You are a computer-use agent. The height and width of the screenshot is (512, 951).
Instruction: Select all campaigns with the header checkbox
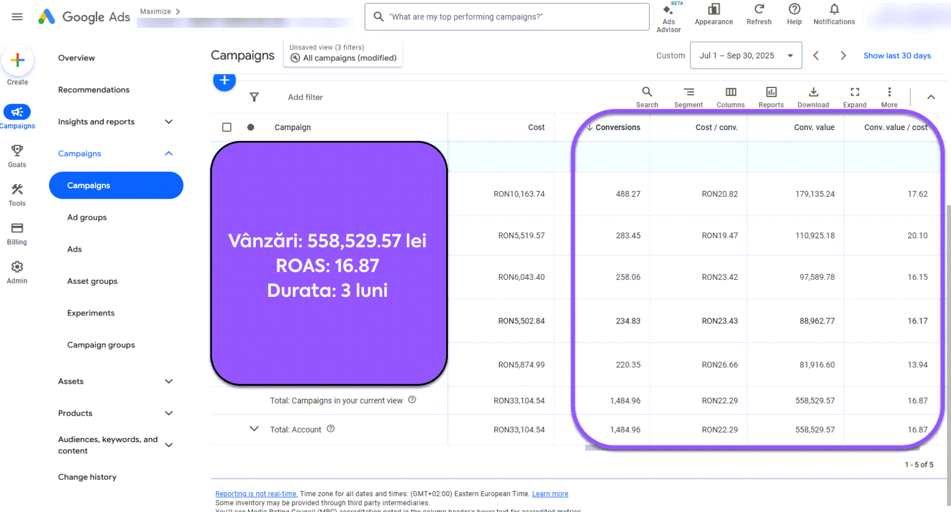coord(227,127)
